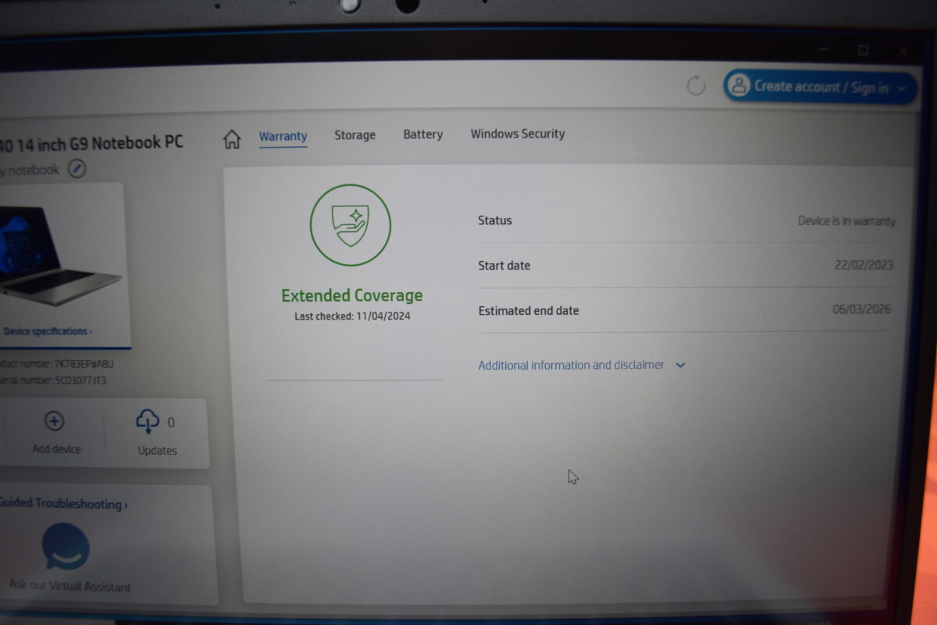Open the Guided Troubleshooting link
The width and height of the screenshot is (937, 625).
click(x=63, y=504)
